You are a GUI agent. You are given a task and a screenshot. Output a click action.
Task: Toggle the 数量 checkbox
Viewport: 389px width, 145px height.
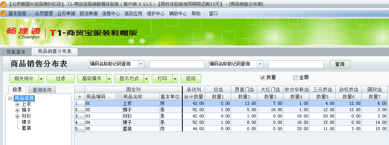point(263,78)
